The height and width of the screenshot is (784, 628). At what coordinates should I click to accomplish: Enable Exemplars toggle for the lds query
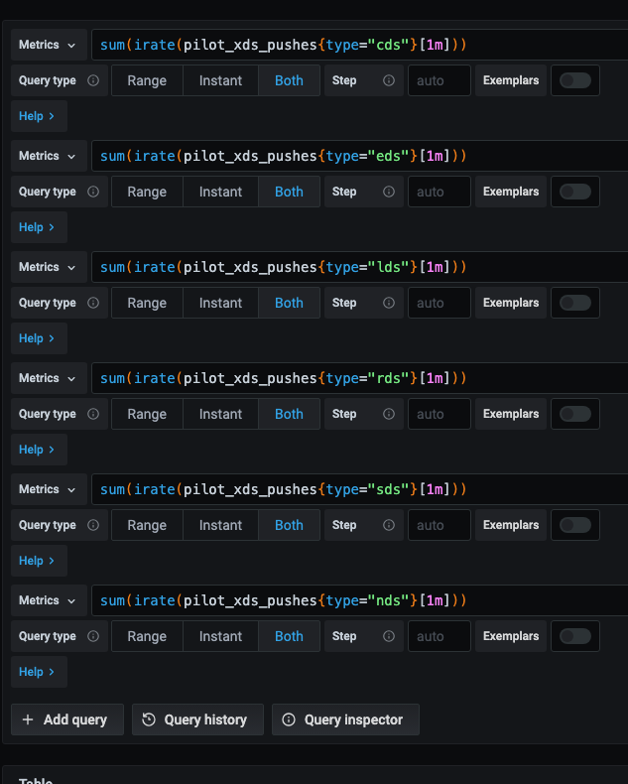[x=575, y=303]
